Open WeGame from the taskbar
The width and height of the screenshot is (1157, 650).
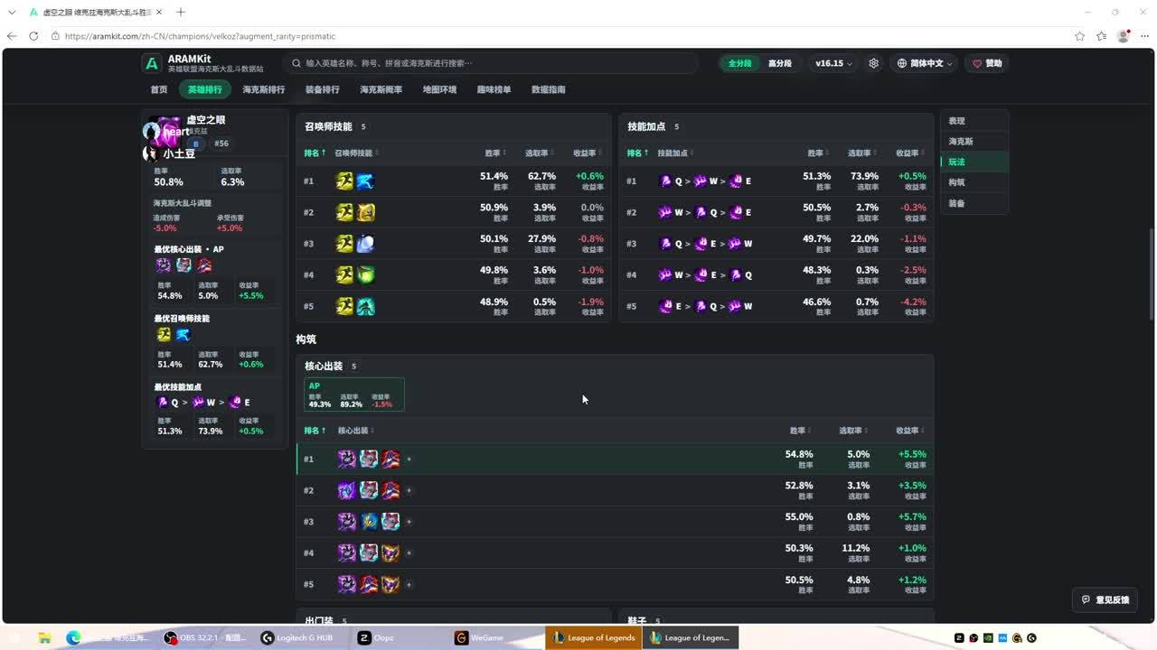pyautogui.click(x=479, y=637)
